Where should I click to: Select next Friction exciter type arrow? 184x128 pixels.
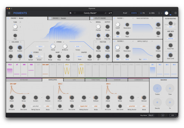[110, 42]
